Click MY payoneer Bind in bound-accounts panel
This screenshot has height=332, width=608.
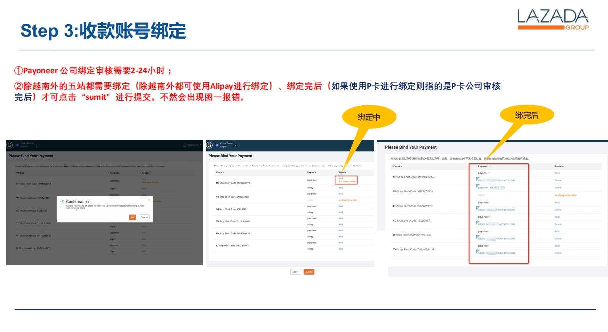557,173
